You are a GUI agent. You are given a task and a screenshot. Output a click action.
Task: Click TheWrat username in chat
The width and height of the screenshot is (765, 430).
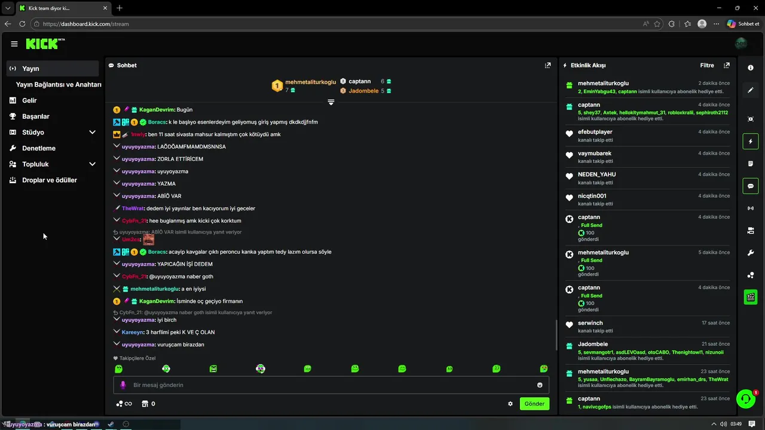[133, 208]
